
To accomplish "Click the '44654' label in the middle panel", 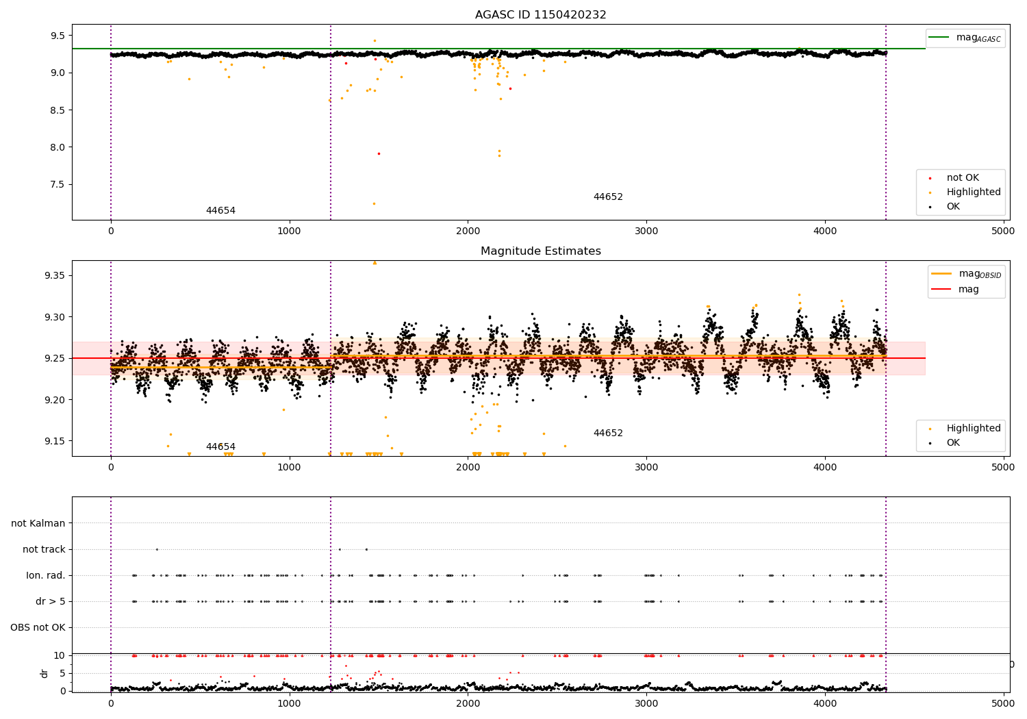I will click(220, 447).
